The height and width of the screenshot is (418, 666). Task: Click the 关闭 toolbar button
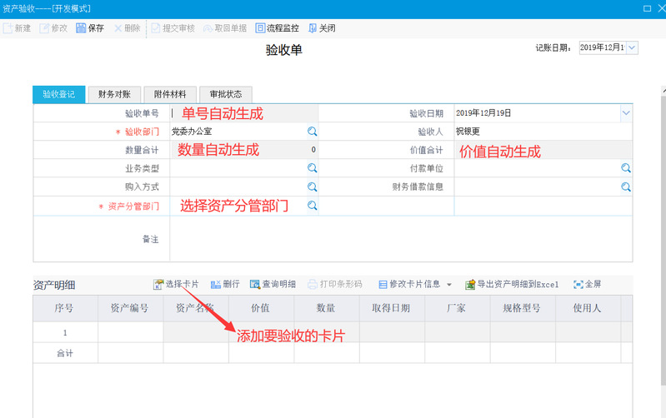click(x=322, y=28)
